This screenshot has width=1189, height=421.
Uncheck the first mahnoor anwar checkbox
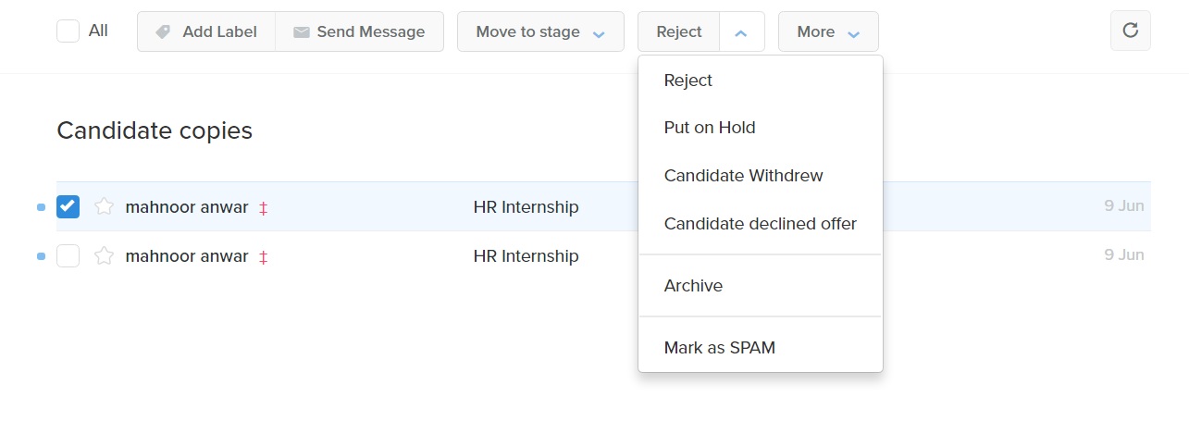tap(68, 206)
